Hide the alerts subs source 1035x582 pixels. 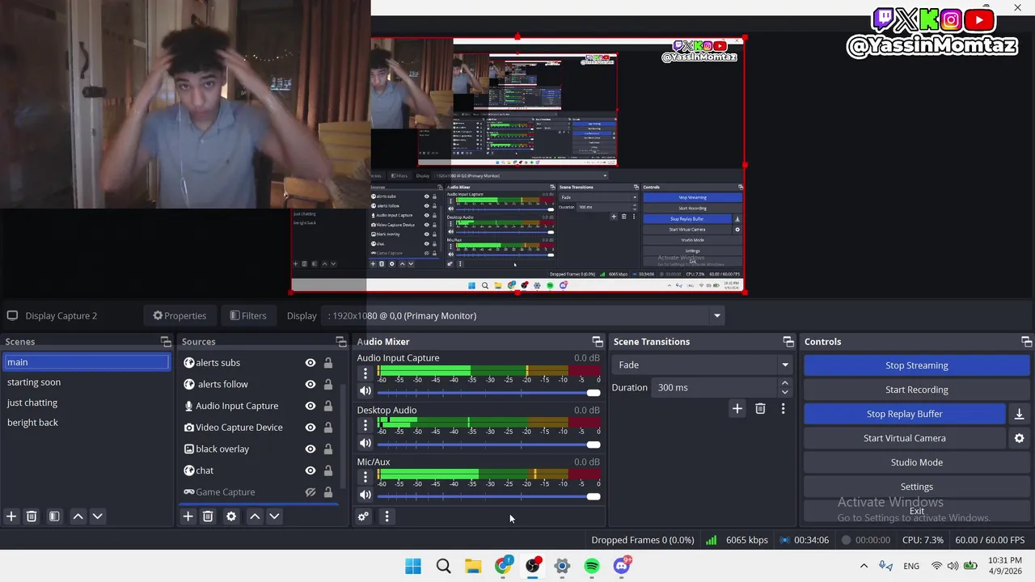(310, 363)
